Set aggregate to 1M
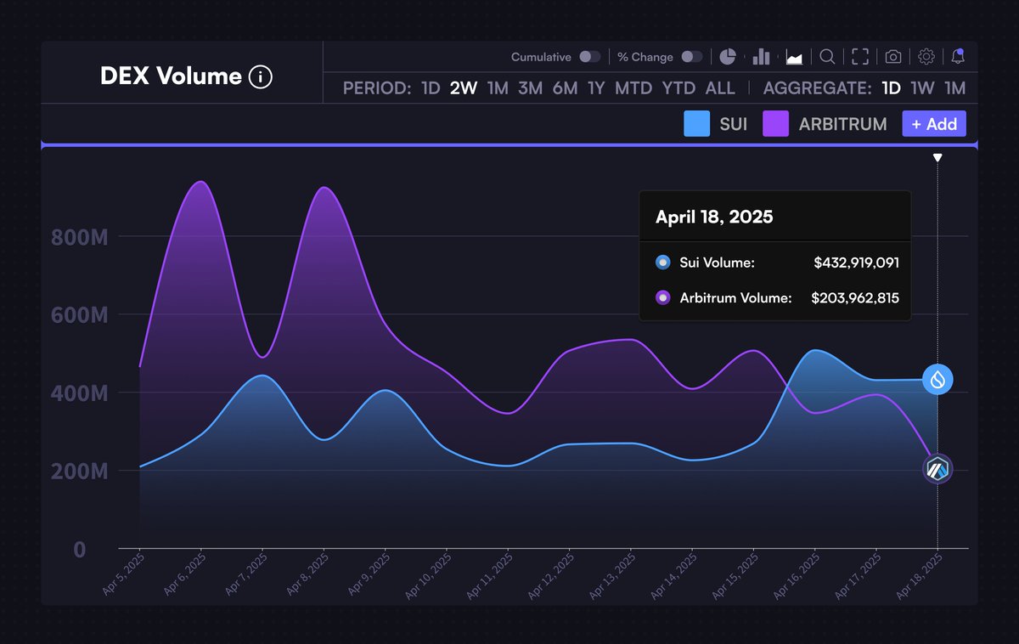Viewport: 1019px width, 644px height. [x=955, y=88]
